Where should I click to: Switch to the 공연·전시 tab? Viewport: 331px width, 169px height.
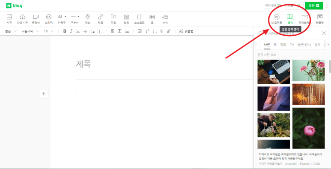click(304, 45)
